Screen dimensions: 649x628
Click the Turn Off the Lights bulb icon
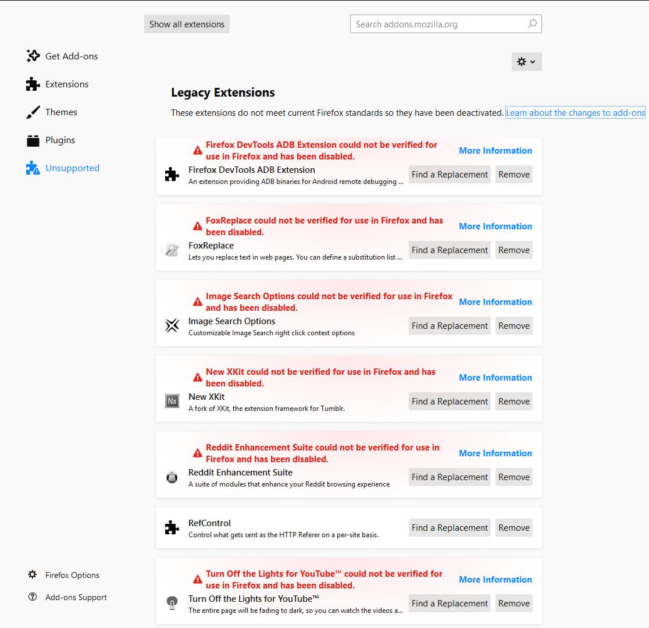pos(172,603)
